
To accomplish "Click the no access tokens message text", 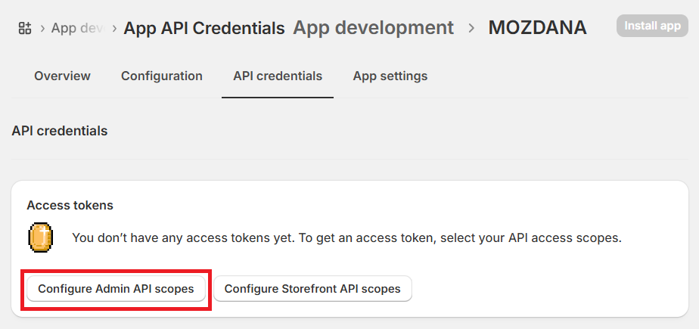I will pyautogui.click(x=346, y=237).
